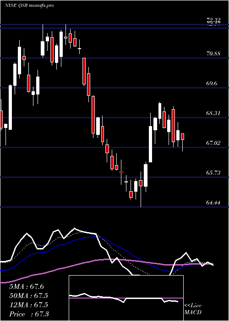Select the 70.88 price level label

click(213, 54)
